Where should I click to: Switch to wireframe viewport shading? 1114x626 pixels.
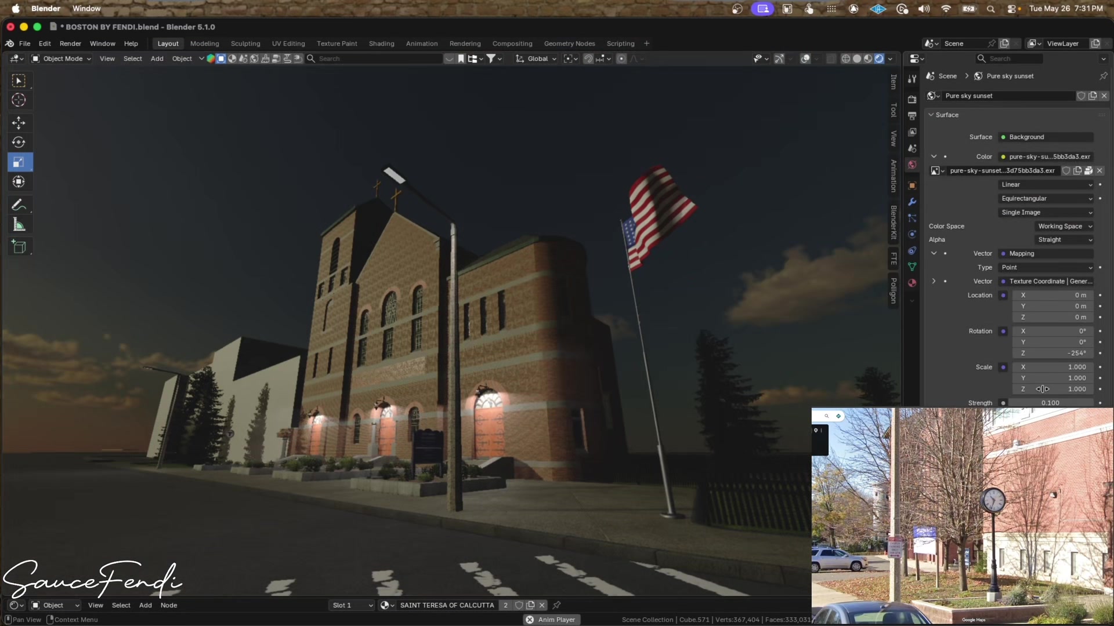pos(846,59)
